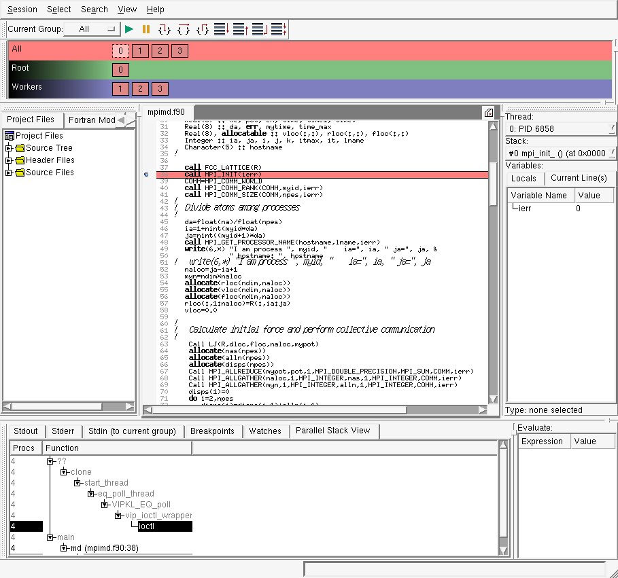
Task: Select process 2 in the Workers group
Action: click(x=139, y=89)
